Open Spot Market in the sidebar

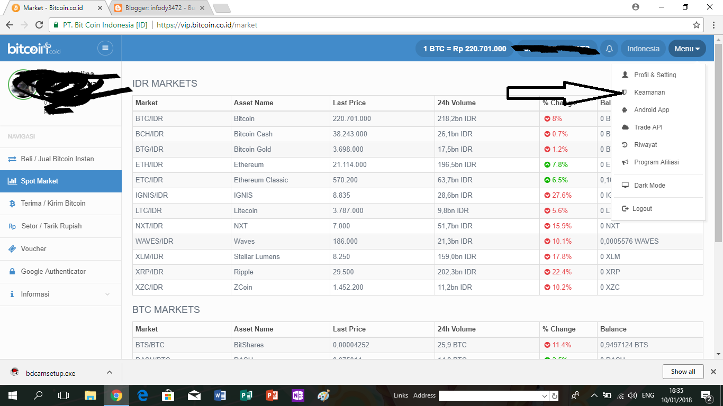click(x=61, y=181)
